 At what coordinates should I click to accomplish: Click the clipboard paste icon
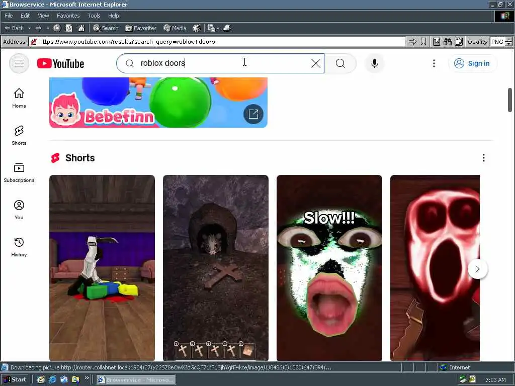point(459,42)
